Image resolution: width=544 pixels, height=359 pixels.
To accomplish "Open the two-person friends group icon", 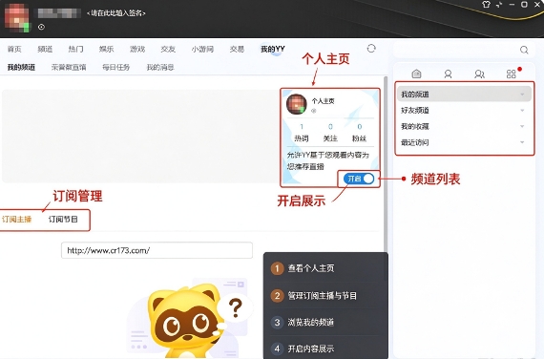I will pyautogui.click(x=479, y=74).
